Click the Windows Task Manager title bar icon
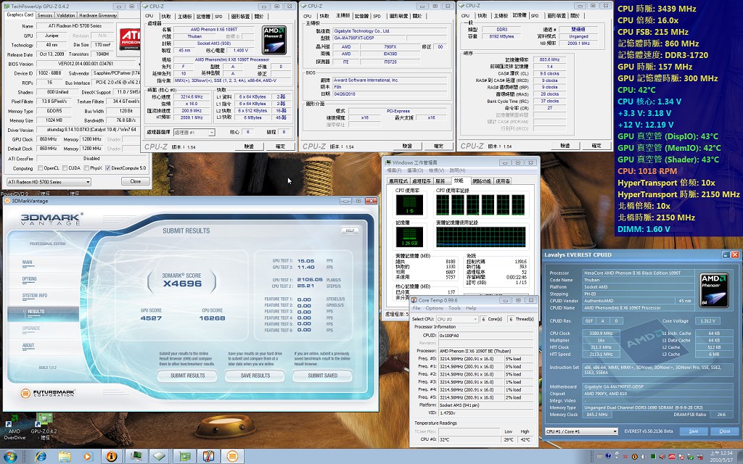This screenshot has width=743, height=464. coord(387,163)
